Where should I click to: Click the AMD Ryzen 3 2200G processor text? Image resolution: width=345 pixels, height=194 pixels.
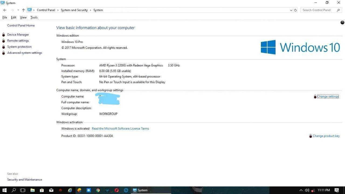[131, 65]
